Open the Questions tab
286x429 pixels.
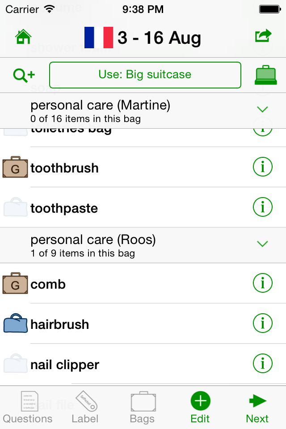pyautogui.click(x=28, y=407)
